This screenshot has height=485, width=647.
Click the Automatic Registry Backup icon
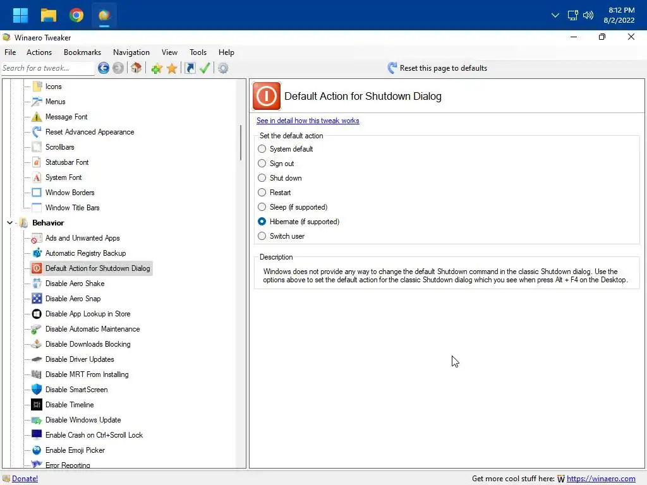point(37,253)
